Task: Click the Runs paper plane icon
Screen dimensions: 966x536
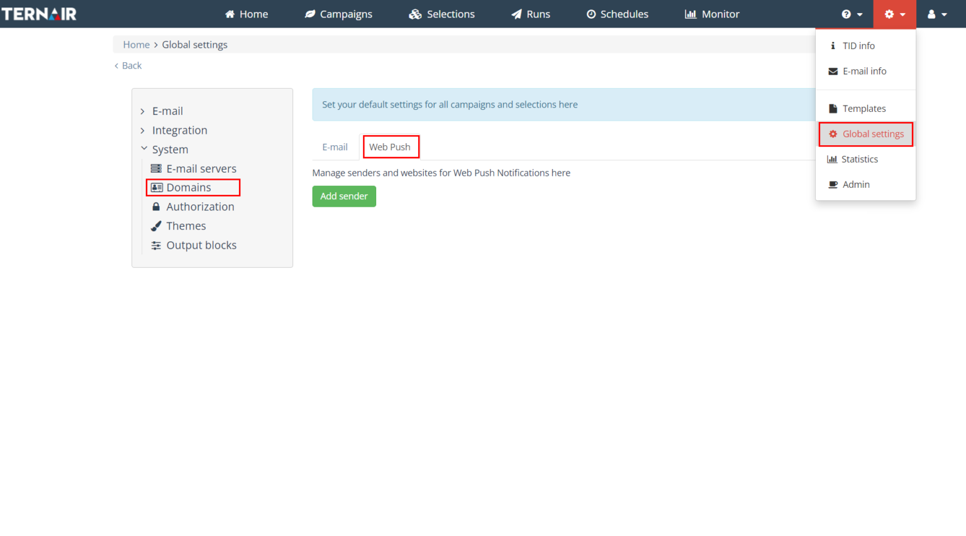Action: (516, 14)
